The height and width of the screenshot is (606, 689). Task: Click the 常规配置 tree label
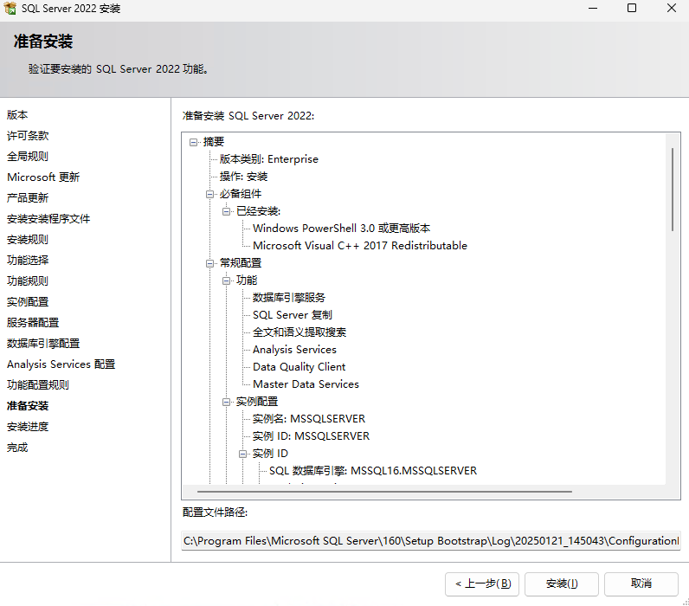(x=241, y=263)
